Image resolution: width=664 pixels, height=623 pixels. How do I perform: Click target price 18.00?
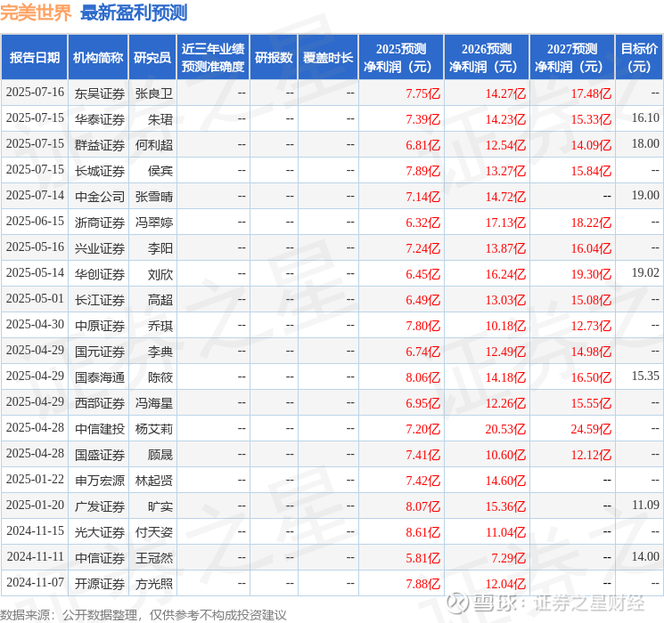(645, 144)
